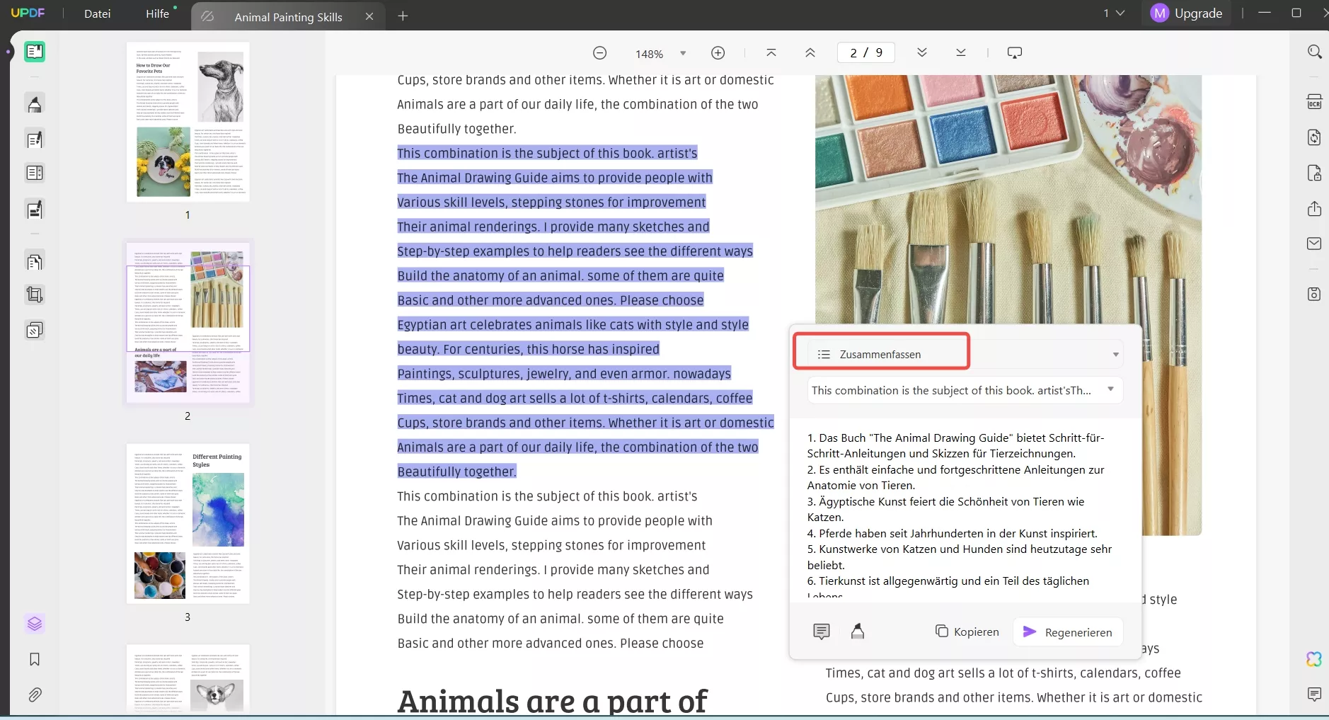Open the Bookmarks panel
Viewport: 1329px width, 720px height.
[x=35, y=659]
